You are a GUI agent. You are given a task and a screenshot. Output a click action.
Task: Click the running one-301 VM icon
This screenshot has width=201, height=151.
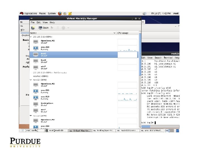[36, 91]
